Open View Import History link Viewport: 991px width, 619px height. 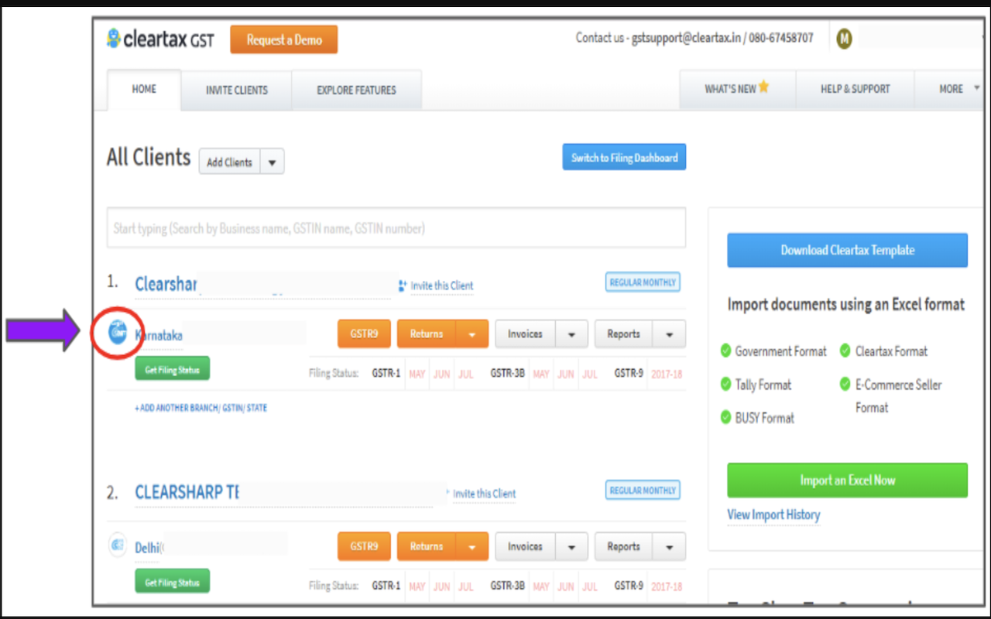pyautogui.click(x=773, y=515)
